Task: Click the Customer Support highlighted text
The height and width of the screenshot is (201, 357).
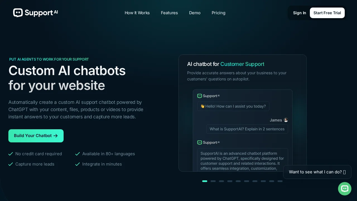Action: pos(242,64)
